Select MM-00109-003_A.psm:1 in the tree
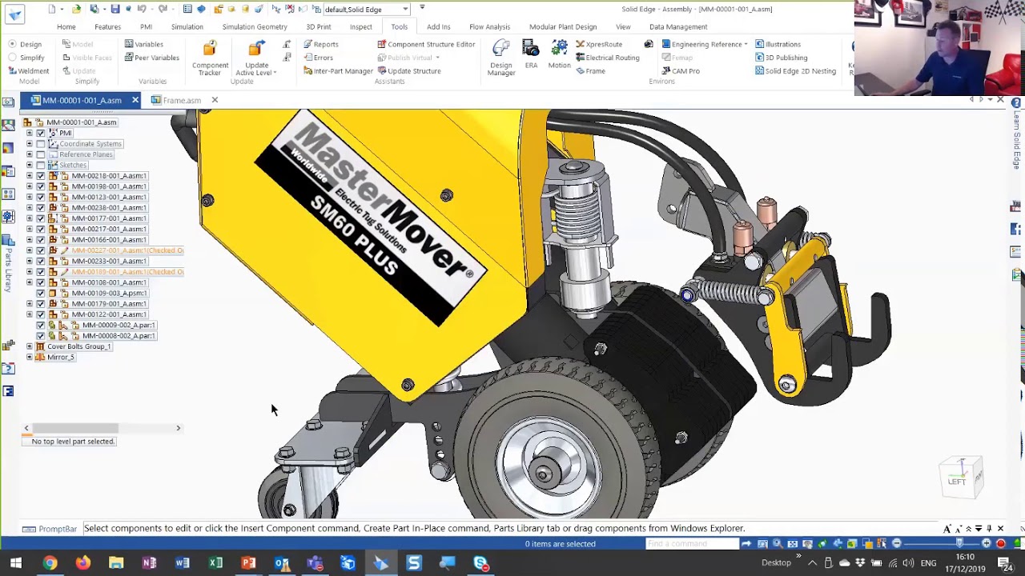 pos(109,293)
